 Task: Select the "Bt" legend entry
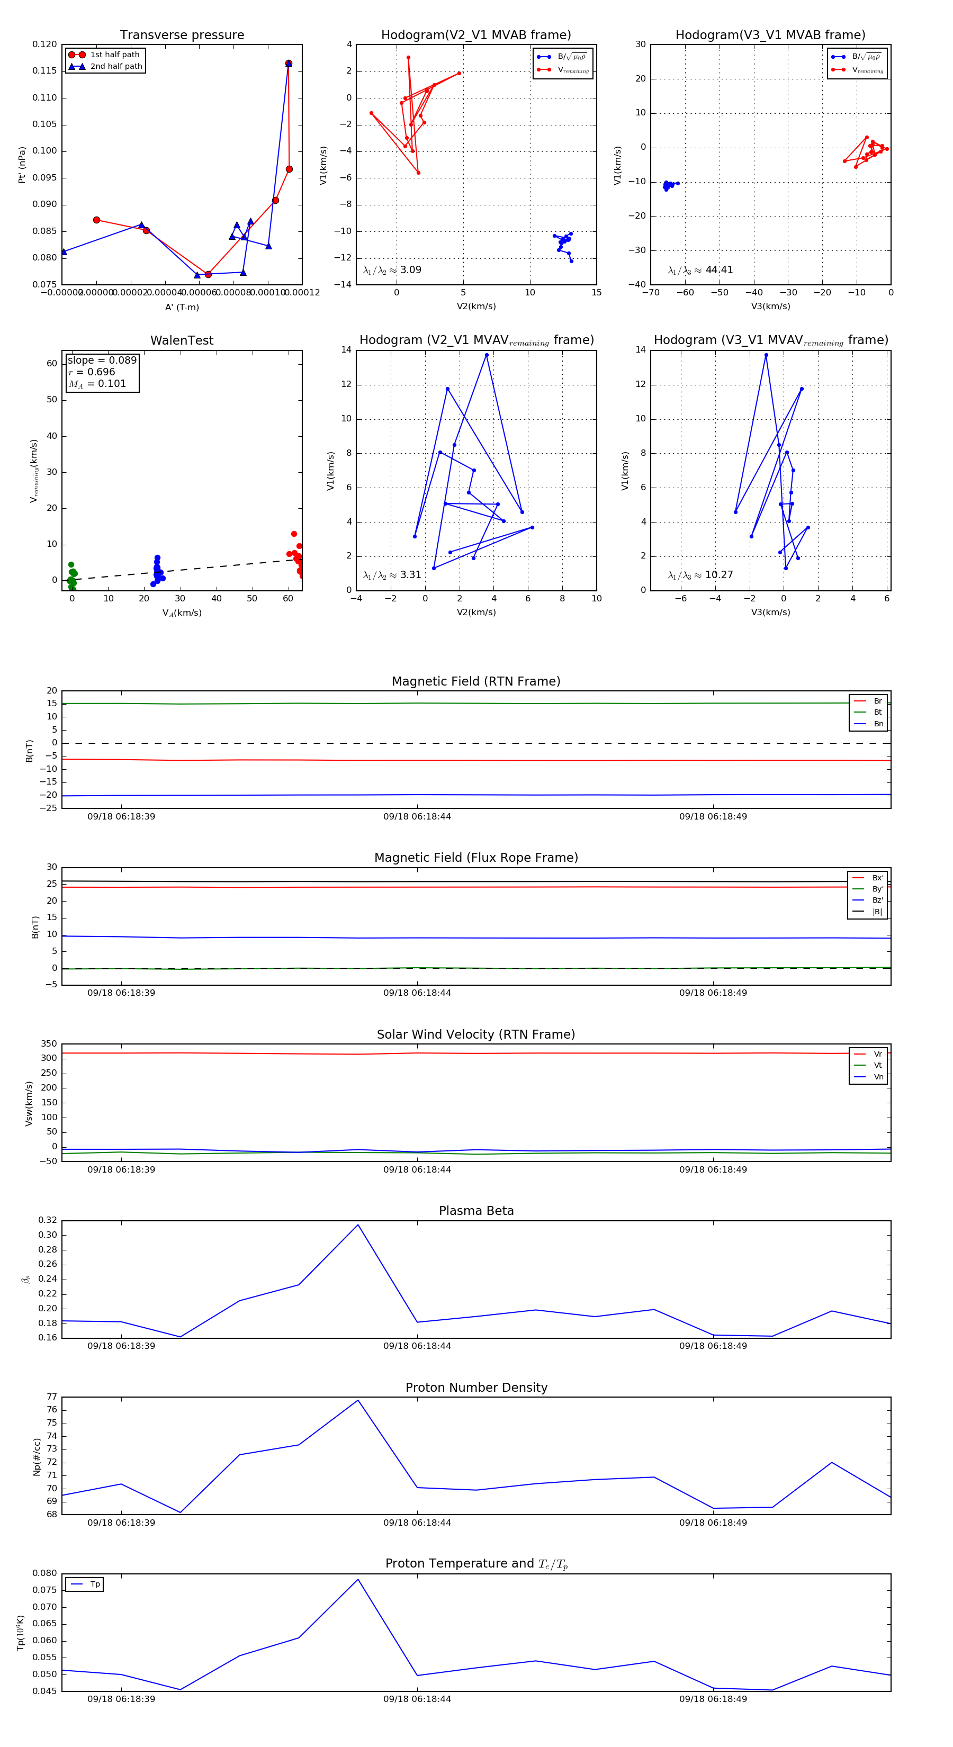click(x=868, y=712)
